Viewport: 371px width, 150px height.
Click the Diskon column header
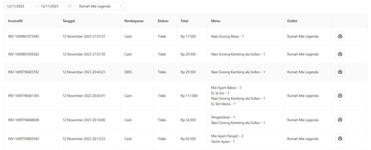[x=163, y=21]
